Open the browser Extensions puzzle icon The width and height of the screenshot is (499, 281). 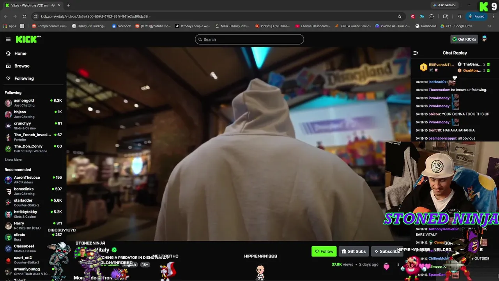(432, 16)
